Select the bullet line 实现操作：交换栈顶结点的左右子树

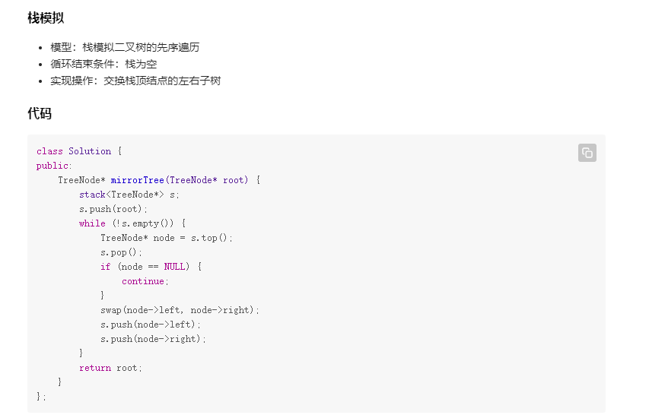(135, 81)
